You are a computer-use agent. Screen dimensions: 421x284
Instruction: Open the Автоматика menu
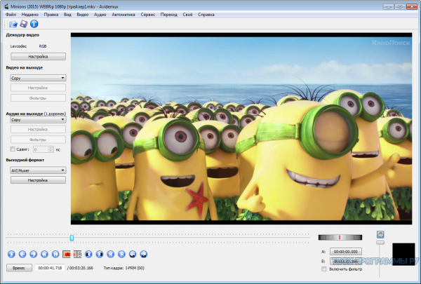123,15
